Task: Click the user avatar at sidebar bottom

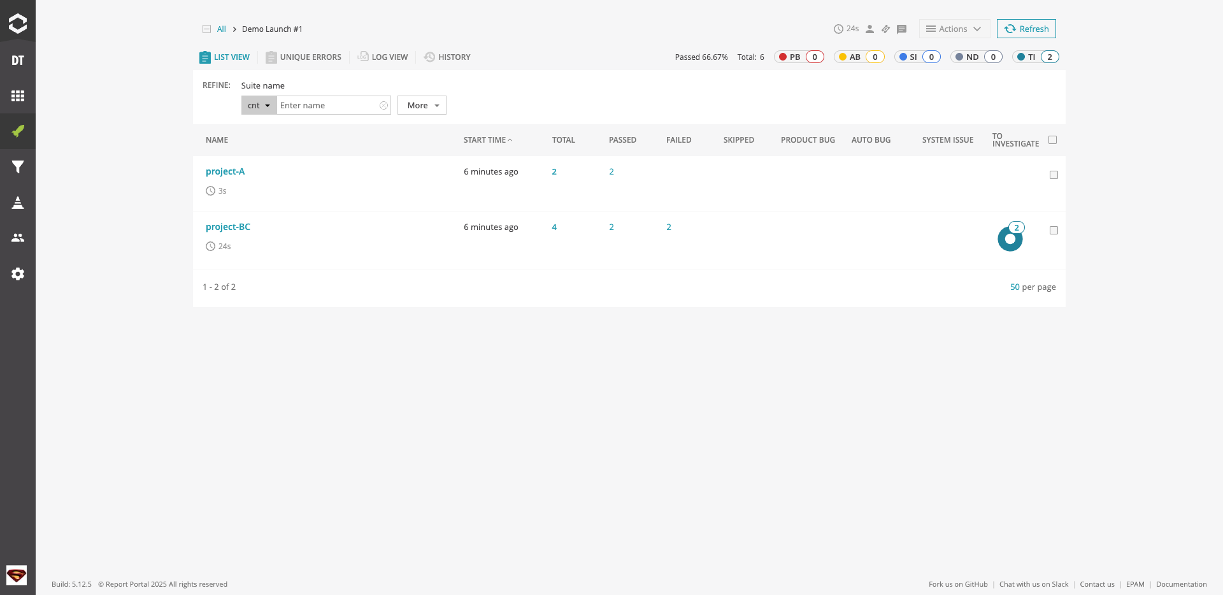Action: coord(17,575)
